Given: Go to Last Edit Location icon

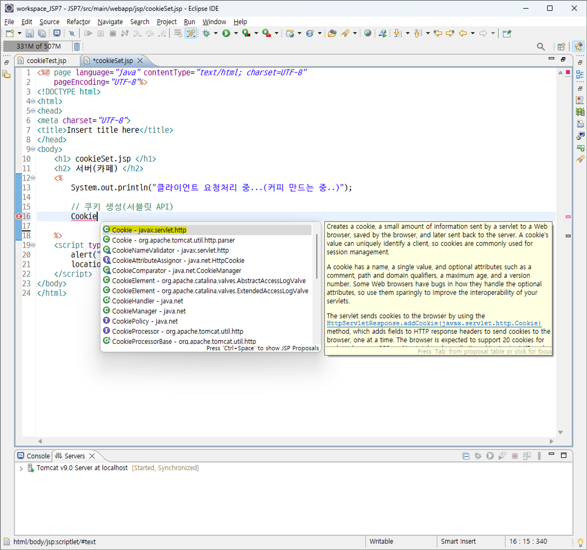Looking at the screenshot, I should [438, 33].
